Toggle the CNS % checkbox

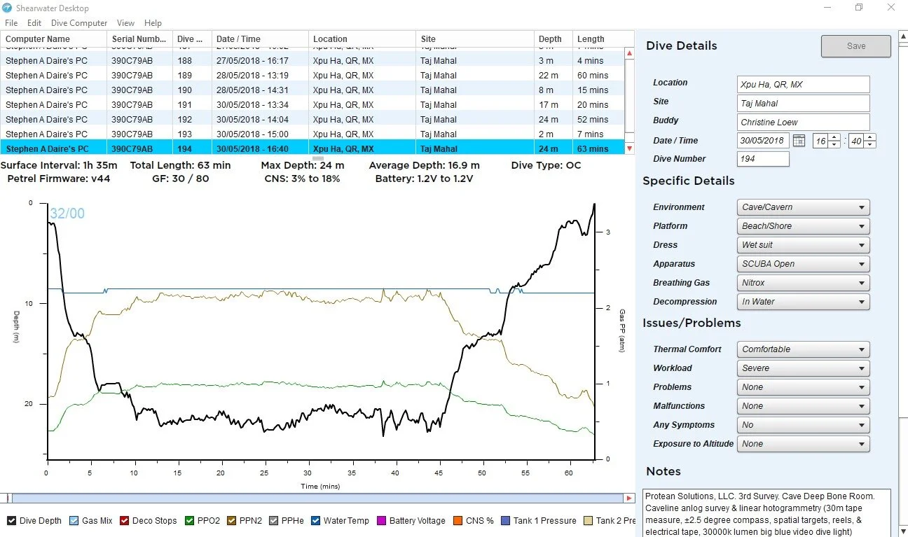(458, 521)
